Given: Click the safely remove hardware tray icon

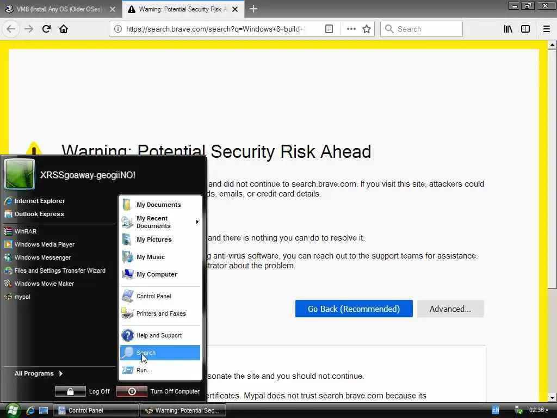Looking at the screenshot, I should pos(518,410).
